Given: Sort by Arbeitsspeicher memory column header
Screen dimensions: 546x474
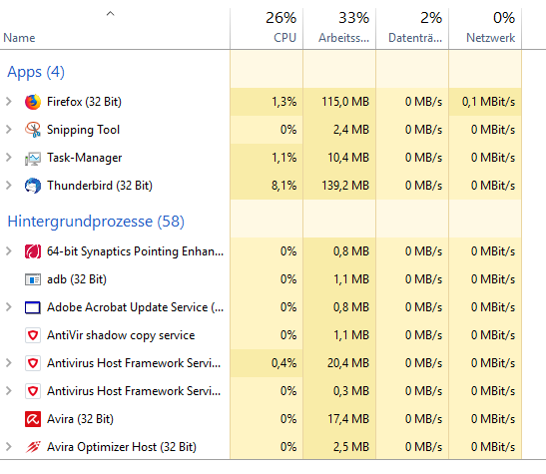Looking at the screenshot, I should [x=339, y=28].
